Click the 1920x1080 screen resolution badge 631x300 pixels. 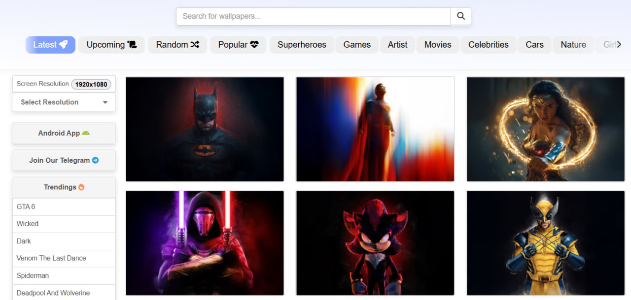pos(91,84)
